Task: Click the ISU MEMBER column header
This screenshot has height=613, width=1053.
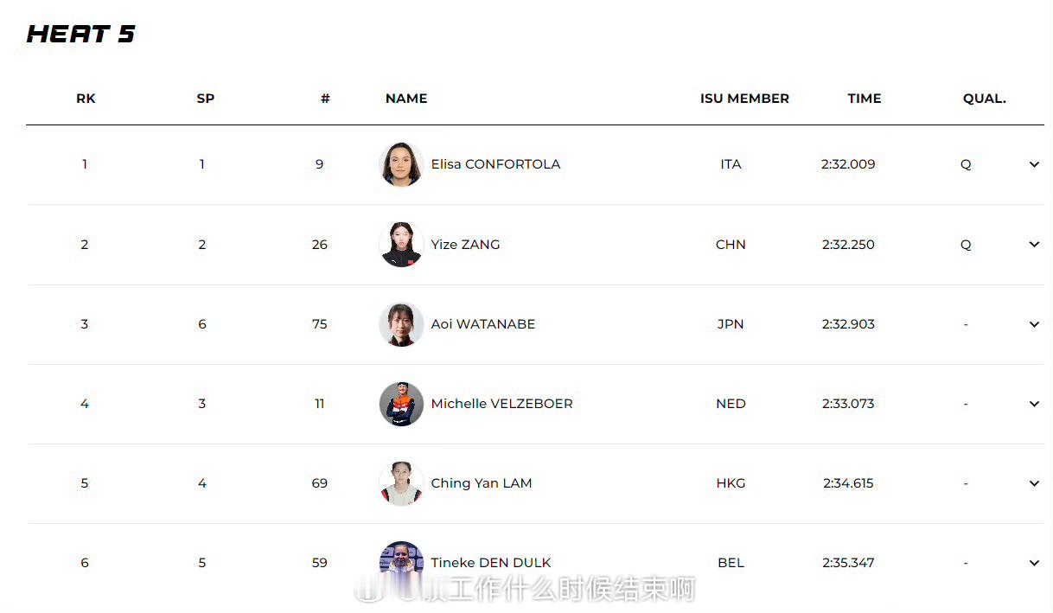Action: [744, 99]
